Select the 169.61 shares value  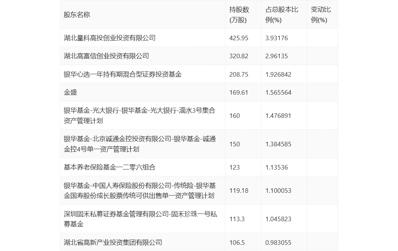(x=239, y=92)
